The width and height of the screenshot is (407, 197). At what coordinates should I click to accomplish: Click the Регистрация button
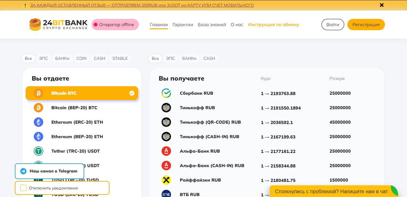click(x=366, y=25)
